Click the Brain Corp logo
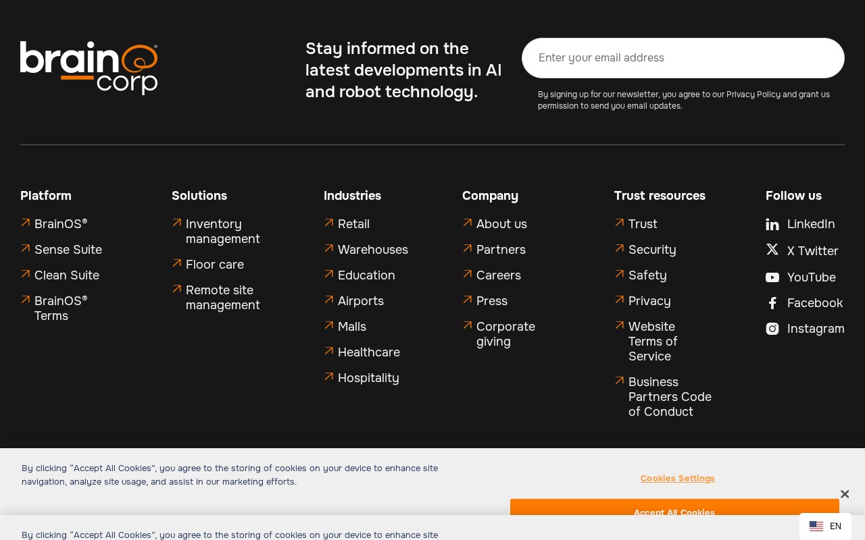This screenshot has width=865, height=540. pos(89,67)
